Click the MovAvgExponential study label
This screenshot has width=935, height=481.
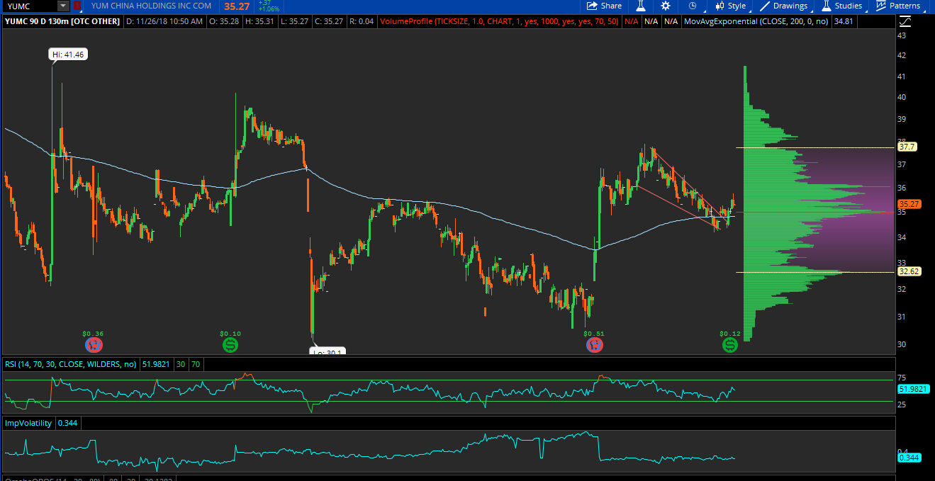[x=758, y=21]
